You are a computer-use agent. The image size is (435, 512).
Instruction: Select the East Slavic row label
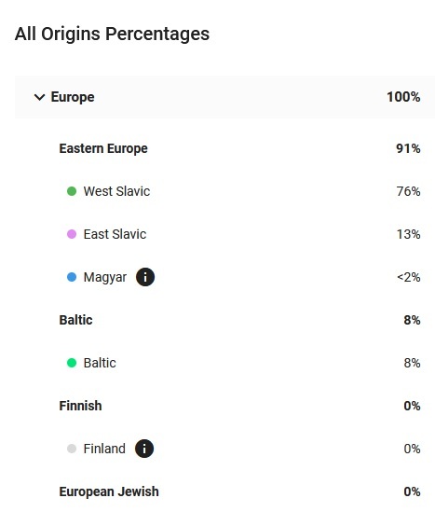point(115,234)
